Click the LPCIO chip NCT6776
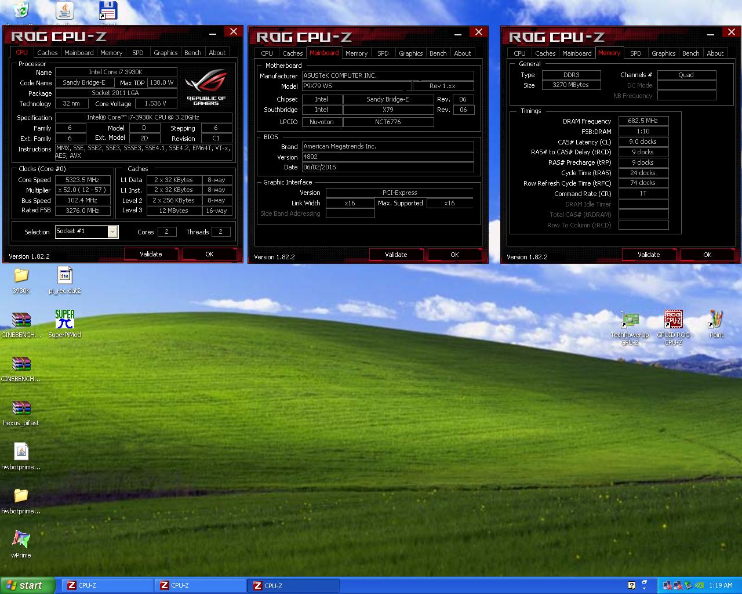Screen dimensions: 742x594 coord(388,122)
